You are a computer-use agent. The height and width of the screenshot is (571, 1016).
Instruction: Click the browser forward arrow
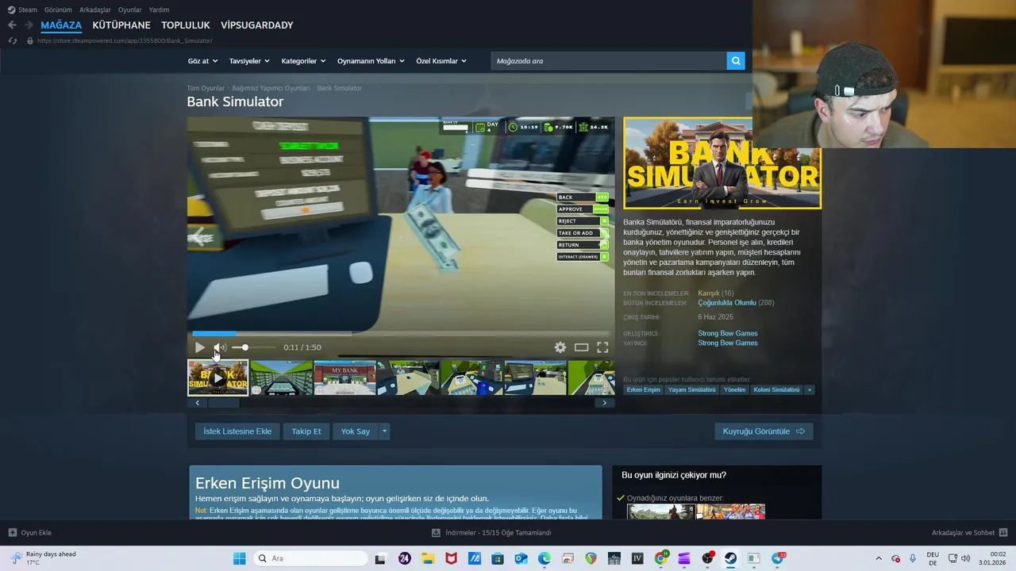(29, 25)
